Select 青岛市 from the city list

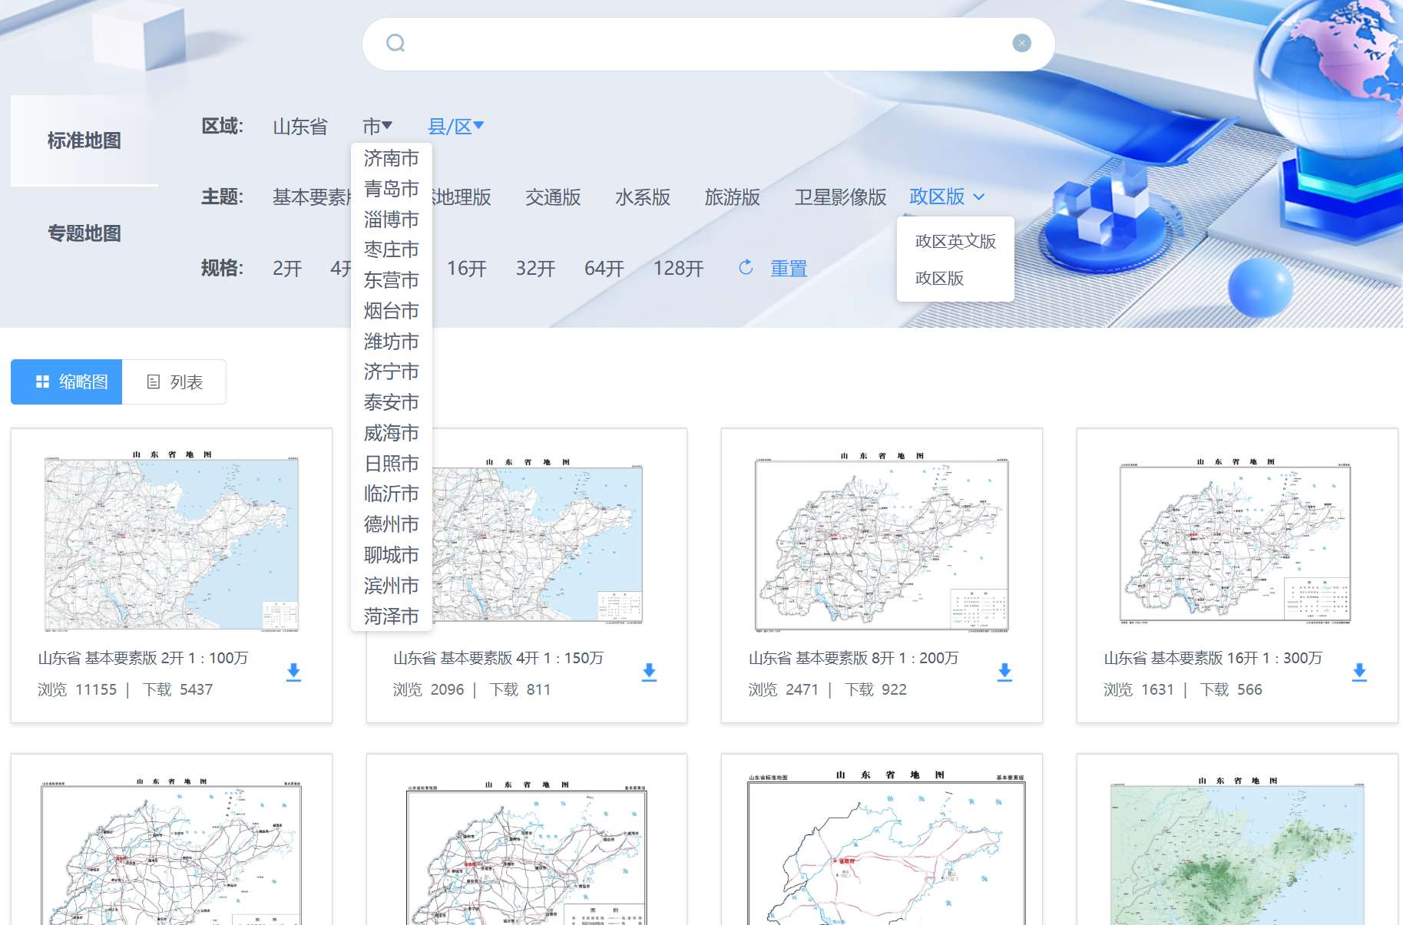click(392, 189)
